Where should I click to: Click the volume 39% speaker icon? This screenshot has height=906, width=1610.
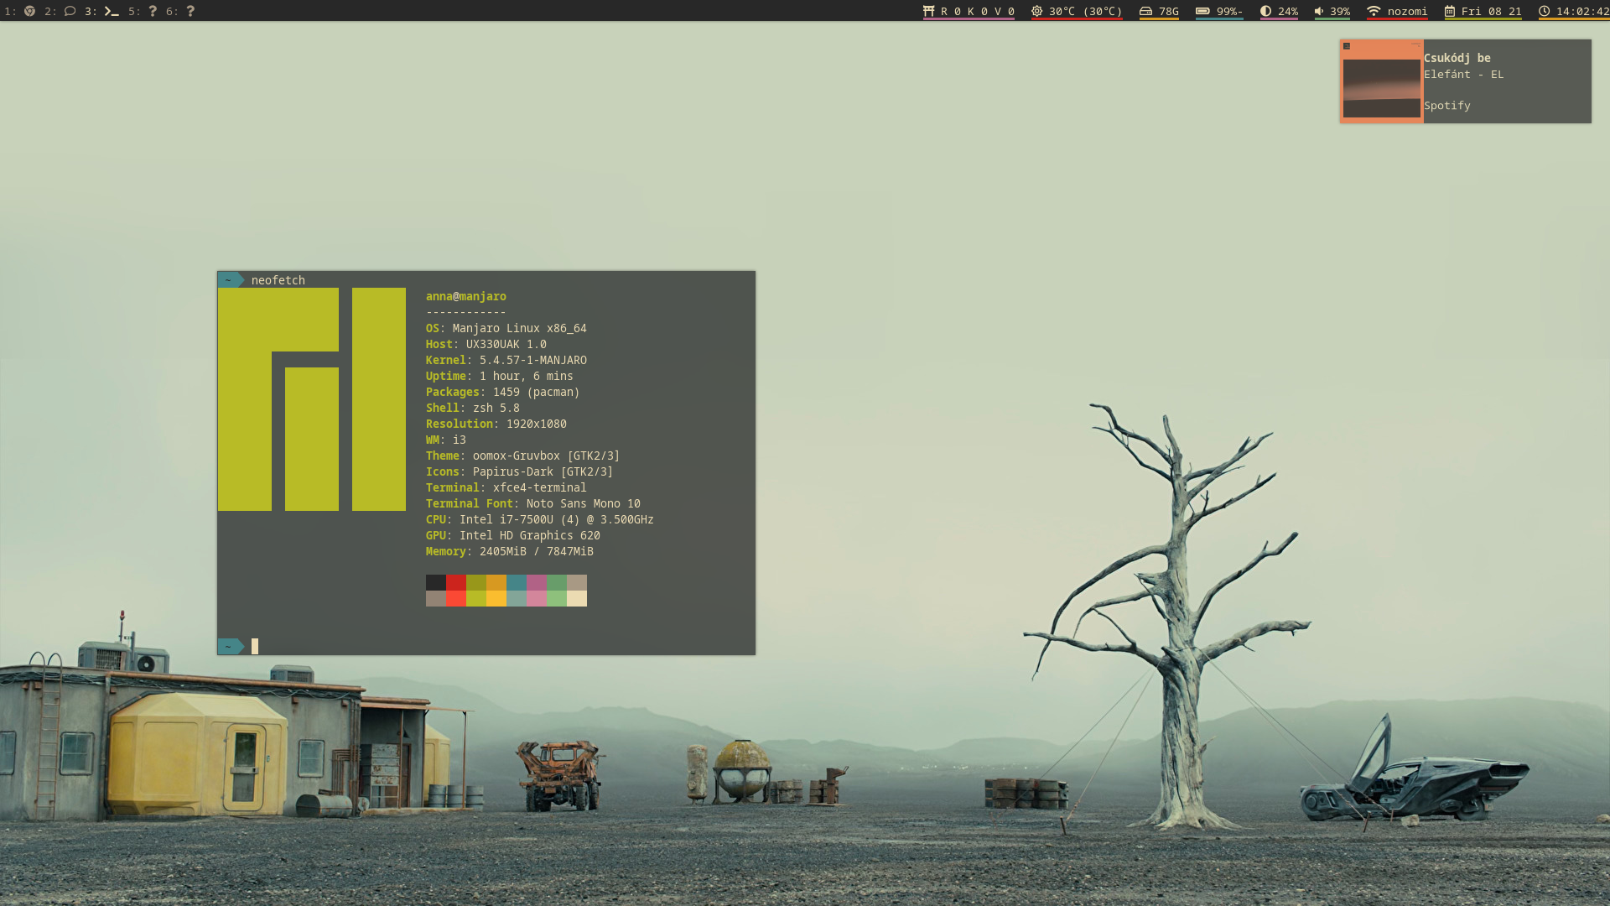click(1319, 11)
